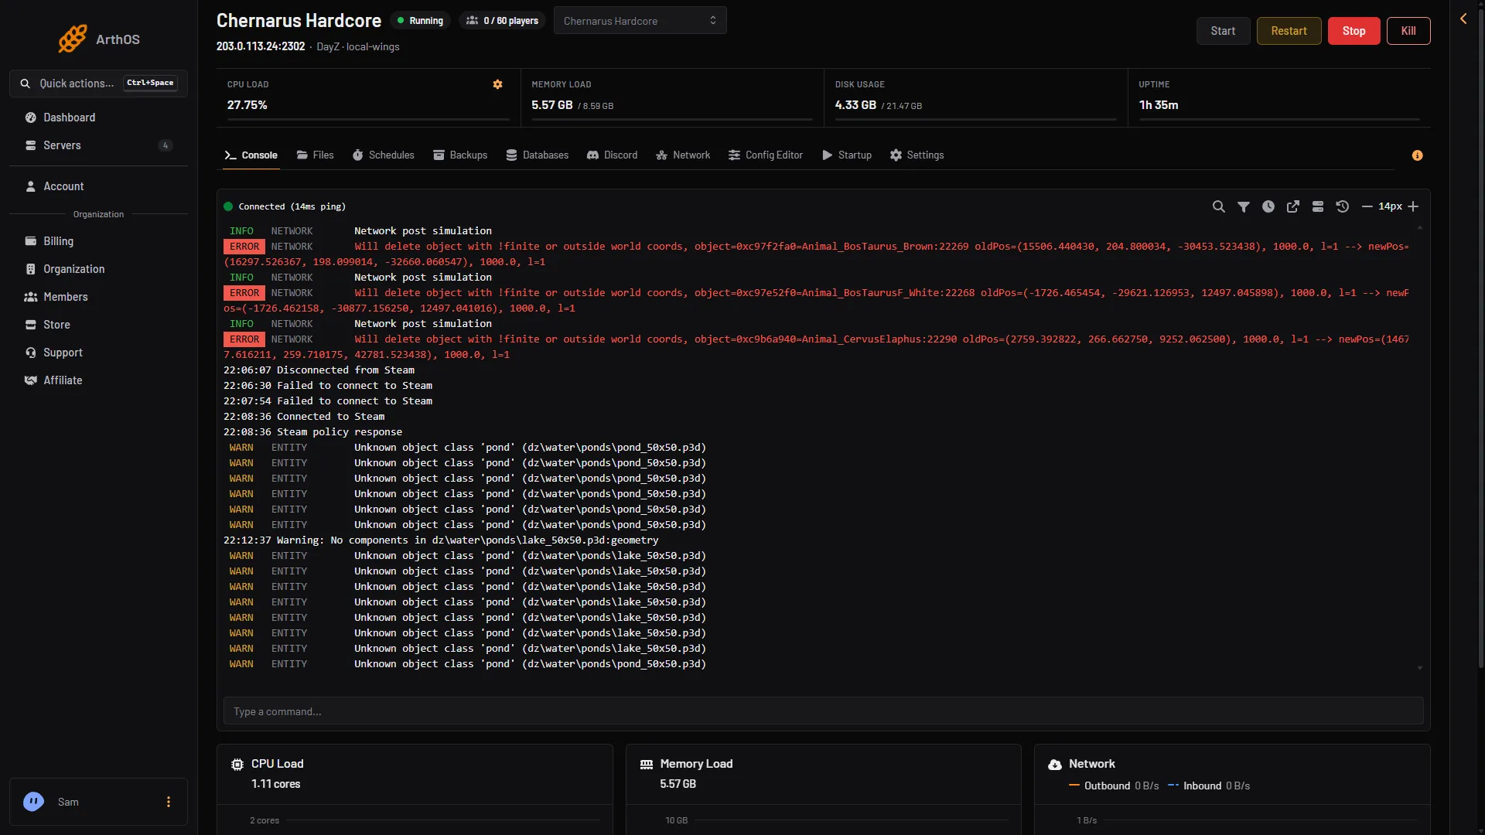This screenshot has height=835, width=1485.
Task: Open Support in sidebar
Action: point(98,353)
